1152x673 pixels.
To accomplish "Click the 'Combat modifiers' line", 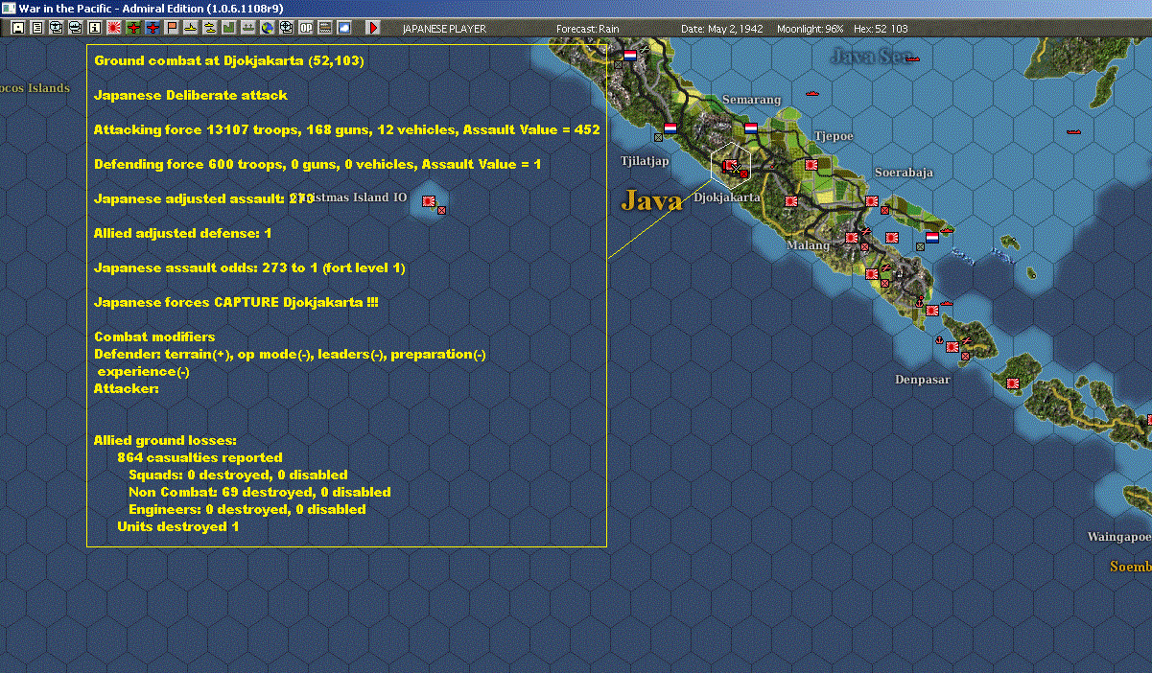I will click(x=154, y=336).
